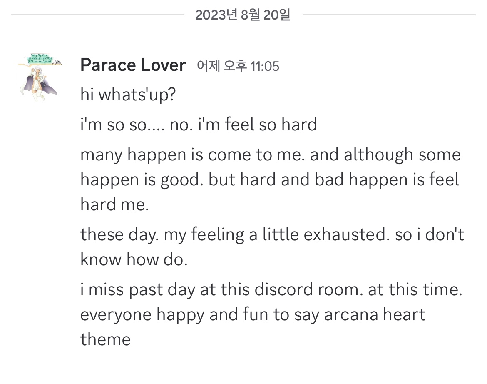Click the 어제 오후 11:05 message timestamp

point(238,66)
